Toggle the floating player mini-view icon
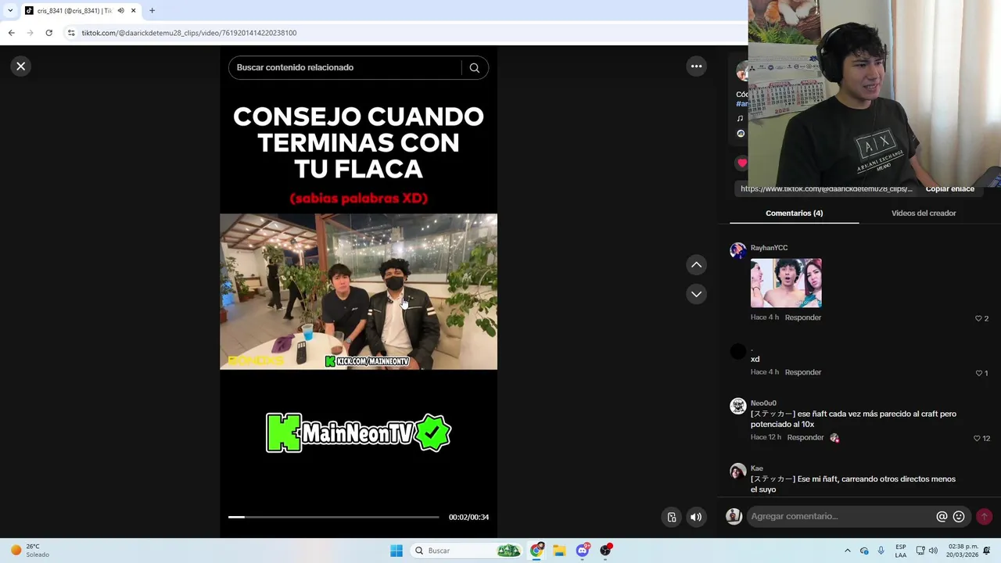Image resolution: width=1001 pixels, height=563 pixels. pyautogui.click(x=671, y=517)
